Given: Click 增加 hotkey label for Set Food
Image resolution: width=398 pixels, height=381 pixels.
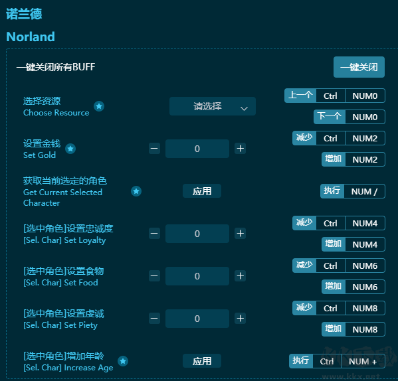Looking at the screenshot, I should tap(334, 287).
